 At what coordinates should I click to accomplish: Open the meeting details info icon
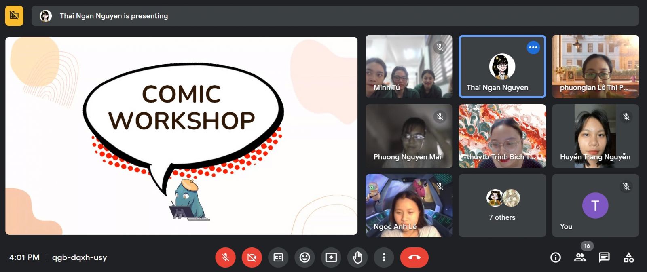(556, 257)
